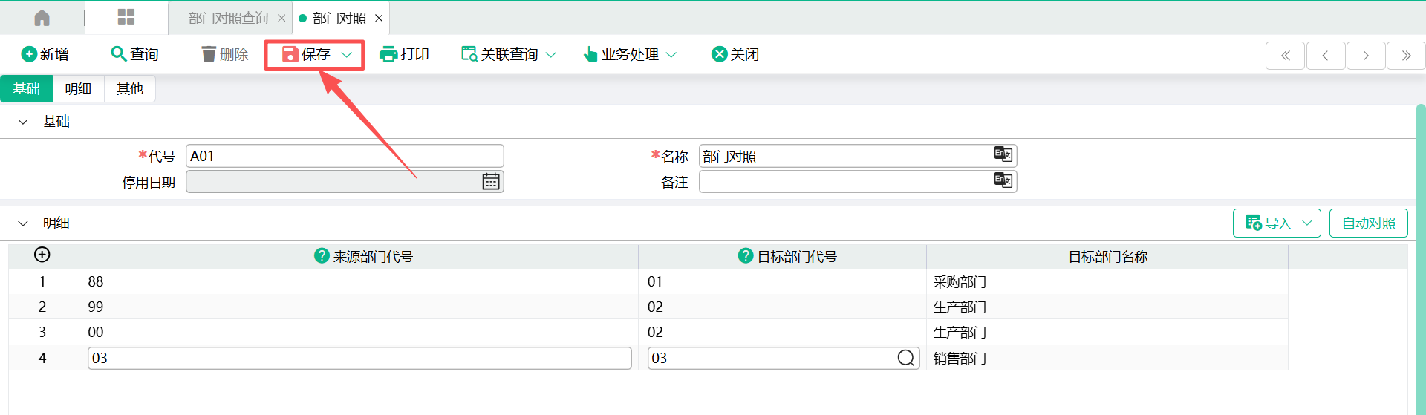Switch to the 部门对照查询 tab
The image size is (1426, 415).
(x=228, y=18)
